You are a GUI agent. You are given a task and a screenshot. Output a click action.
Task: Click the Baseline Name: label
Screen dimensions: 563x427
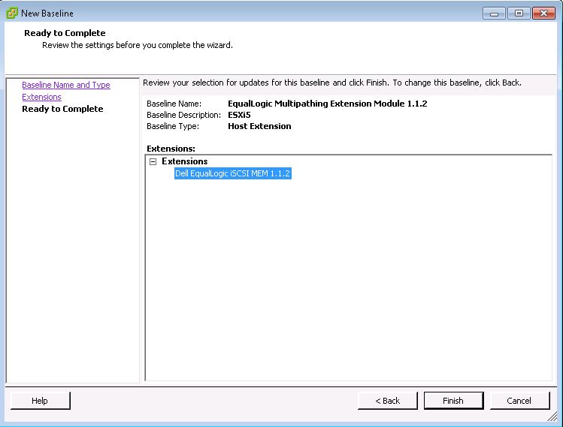coord(174,104)
